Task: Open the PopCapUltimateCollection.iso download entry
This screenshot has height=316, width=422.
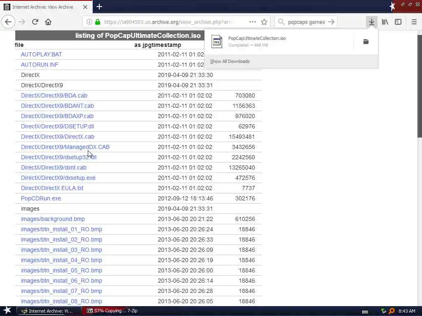Action: tap(279, 42)
